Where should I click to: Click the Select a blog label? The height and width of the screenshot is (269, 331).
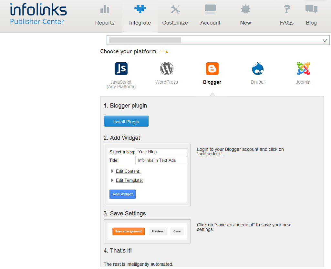coord(122,152)
